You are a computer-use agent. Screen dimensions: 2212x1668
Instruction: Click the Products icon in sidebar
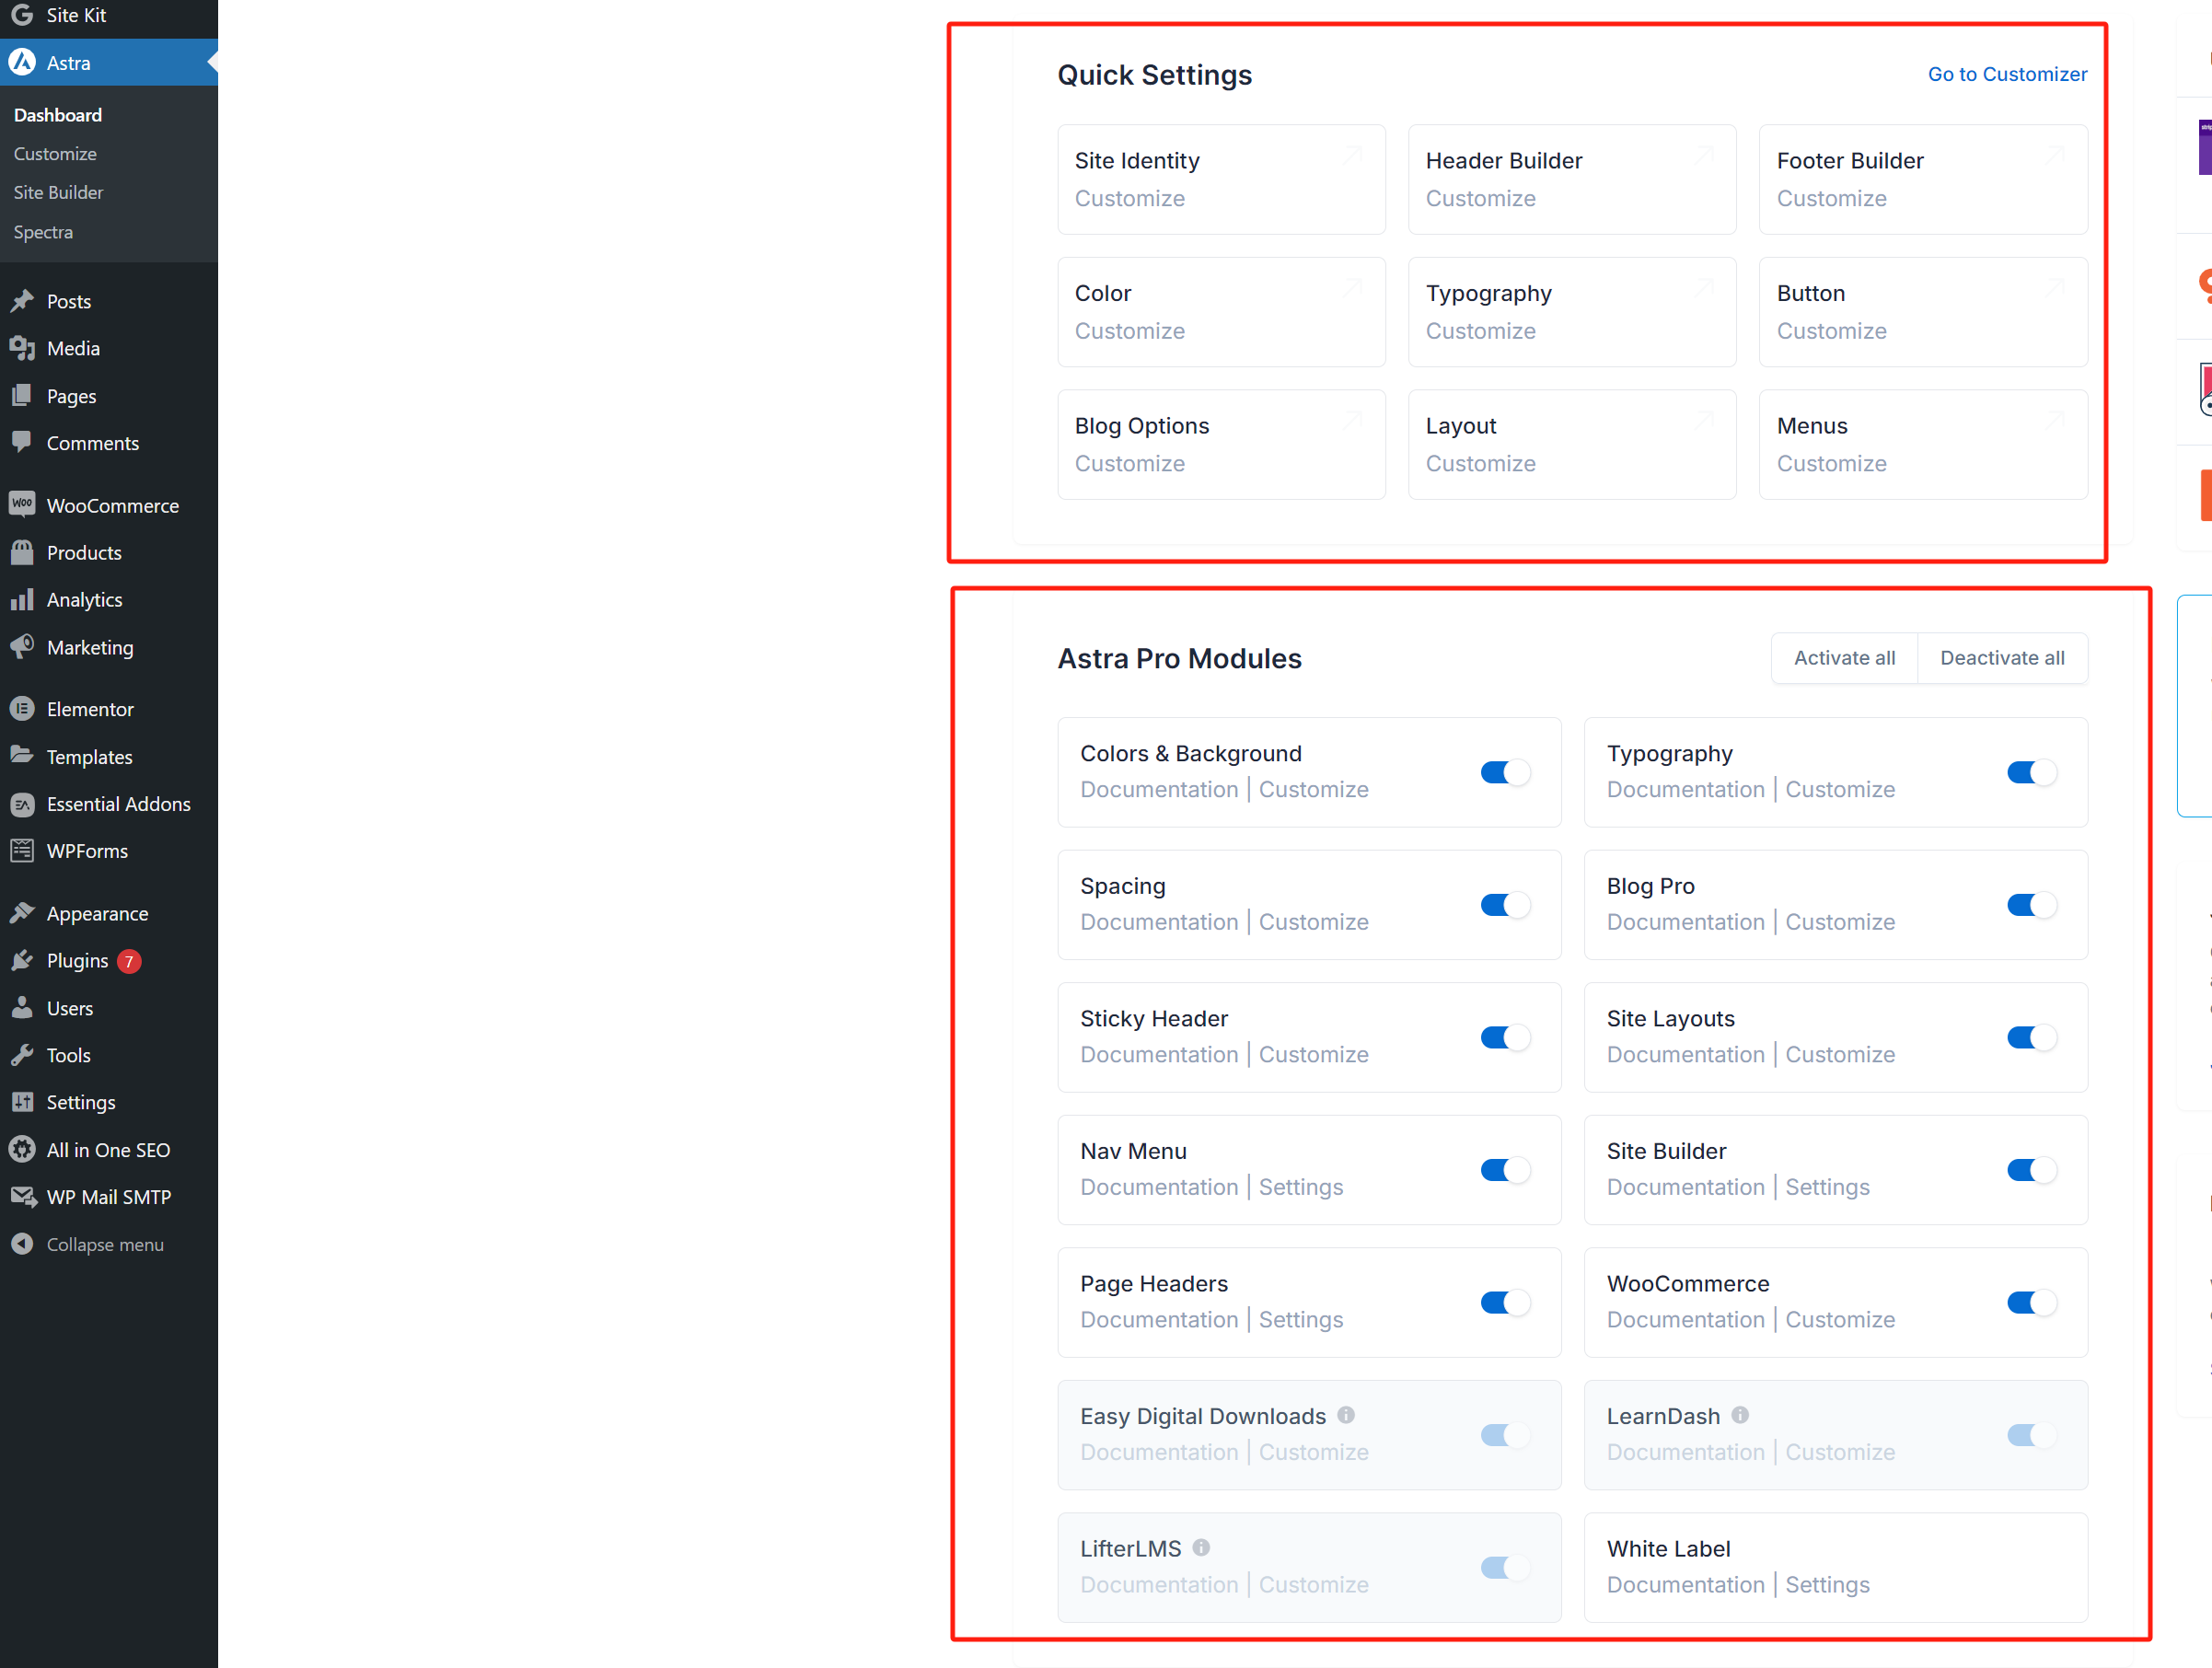point(22,552)
